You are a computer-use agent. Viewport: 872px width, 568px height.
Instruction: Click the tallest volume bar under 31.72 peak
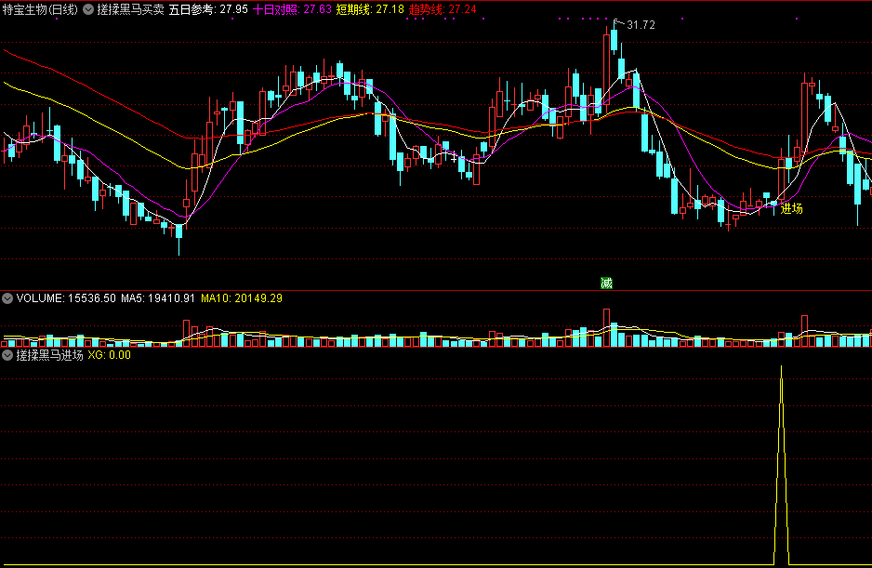(x=606, y=327)
